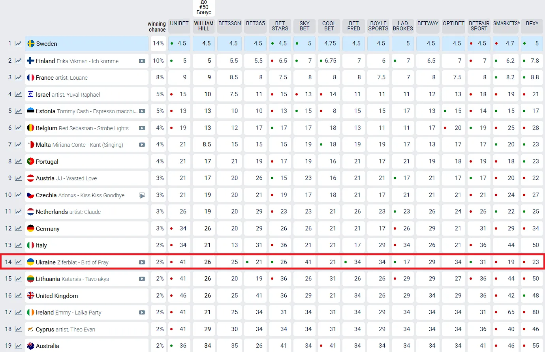This screenshot has width=545, height=352.
Task: Open the trend chart icon for United Kingdom
Action: coord(18,296)
